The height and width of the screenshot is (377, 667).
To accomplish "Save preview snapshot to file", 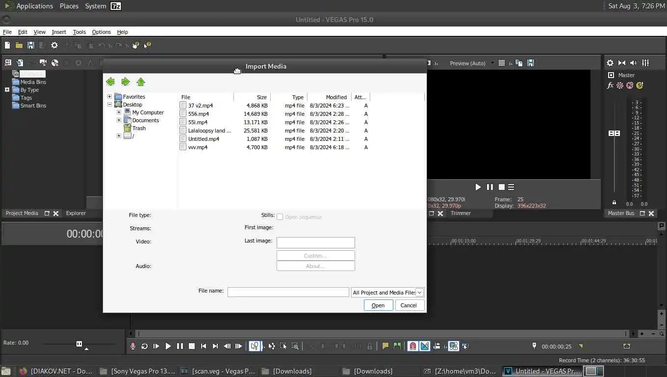I will (530, 63).
